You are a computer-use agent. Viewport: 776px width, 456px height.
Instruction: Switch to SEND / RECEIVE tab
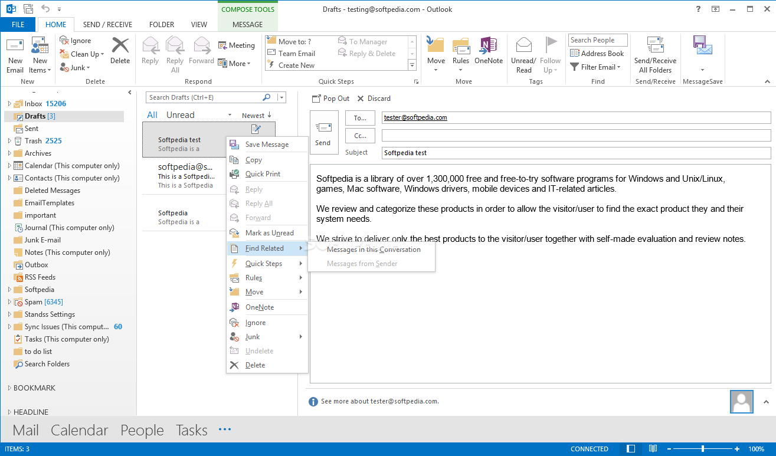tap(107, 25)
